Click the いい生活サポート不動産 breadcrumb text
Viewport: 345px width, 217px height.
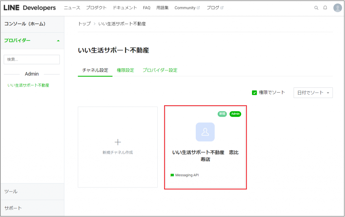coord(122,24)
